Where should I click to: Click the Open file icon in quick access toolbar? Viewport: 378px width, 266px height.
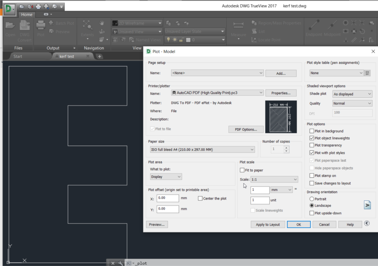[22, 6]
